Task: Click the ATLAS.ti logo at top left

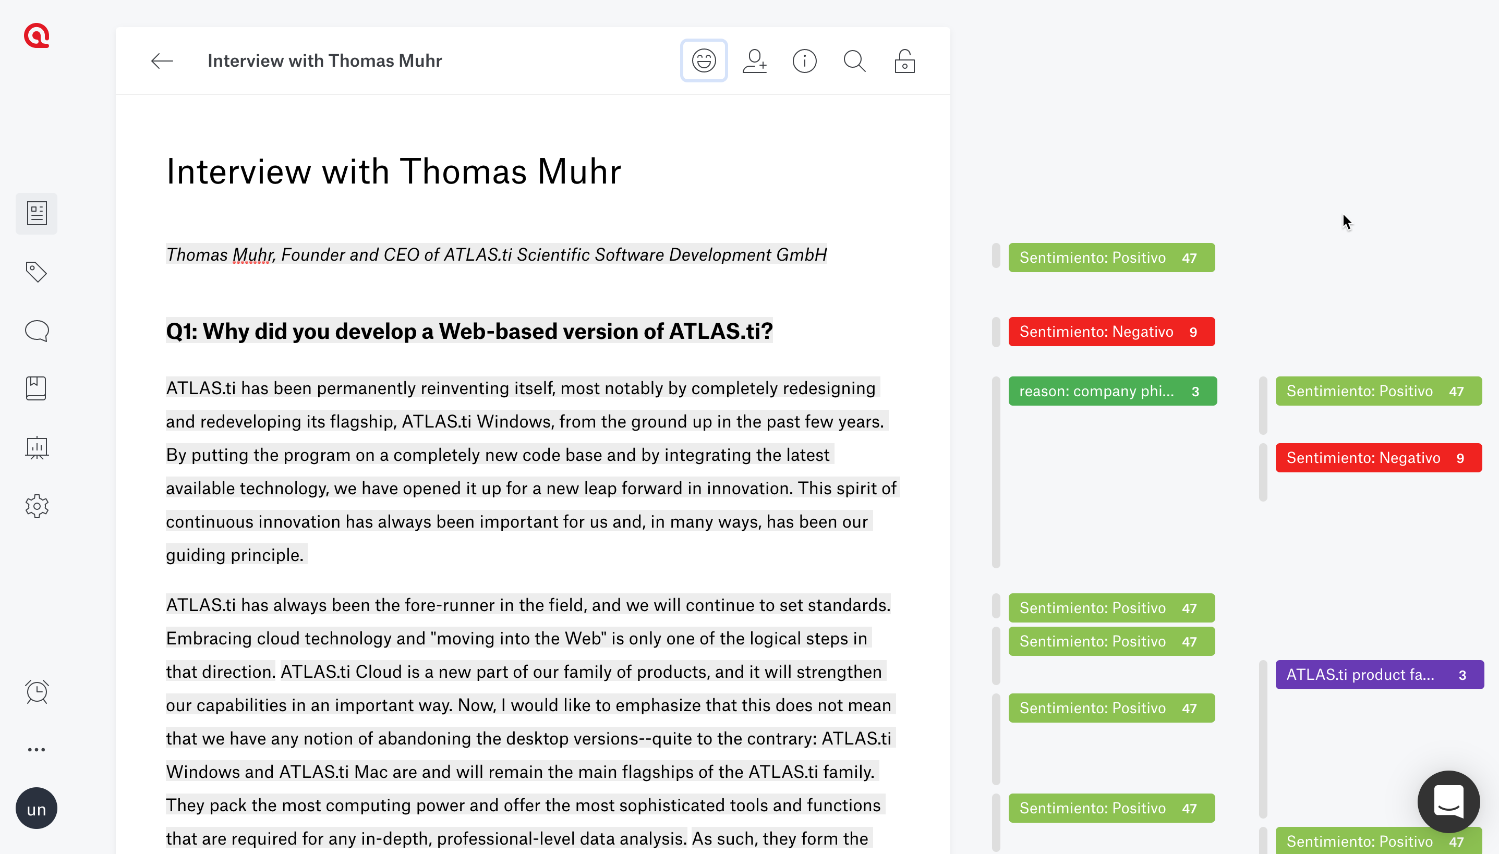Action: point(37,36)
